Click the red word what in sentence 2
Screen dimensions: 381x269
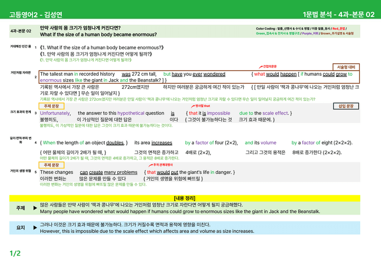coord(259,74)
